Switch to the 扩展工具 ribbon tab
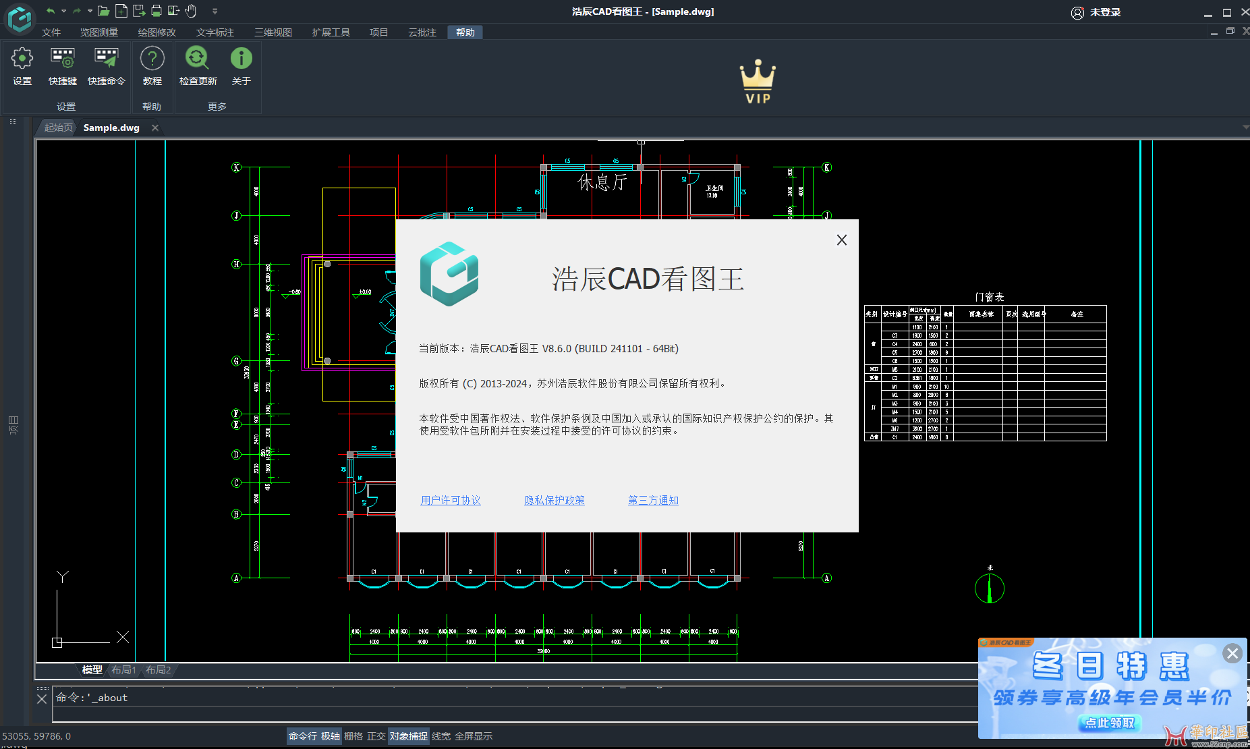 pos(331,32)
